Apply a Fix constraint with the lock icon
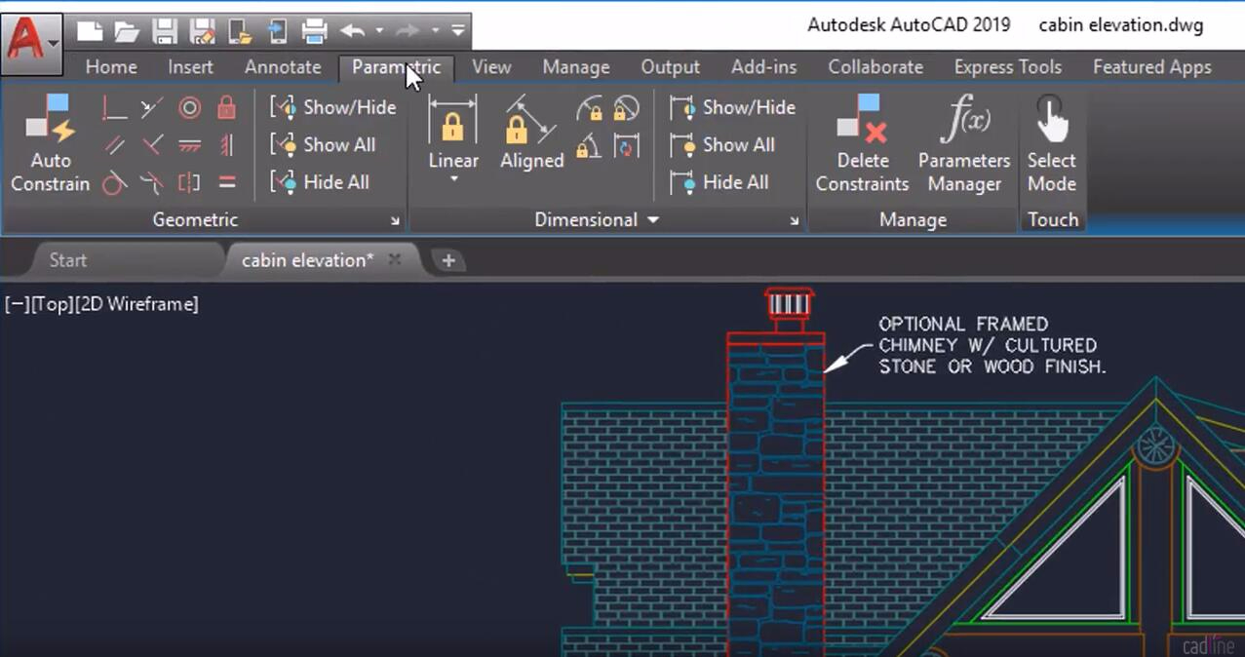This screenshot has height=657, width=1245. [227, 109]
